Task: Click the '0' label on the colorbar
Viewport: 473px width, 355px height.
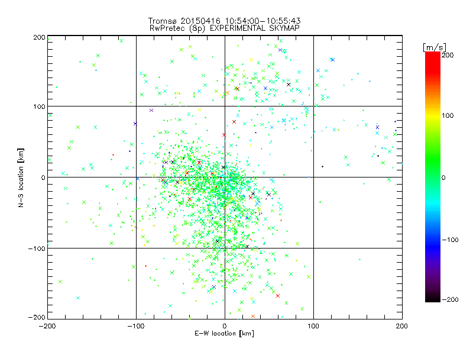Action: point(443,177)
